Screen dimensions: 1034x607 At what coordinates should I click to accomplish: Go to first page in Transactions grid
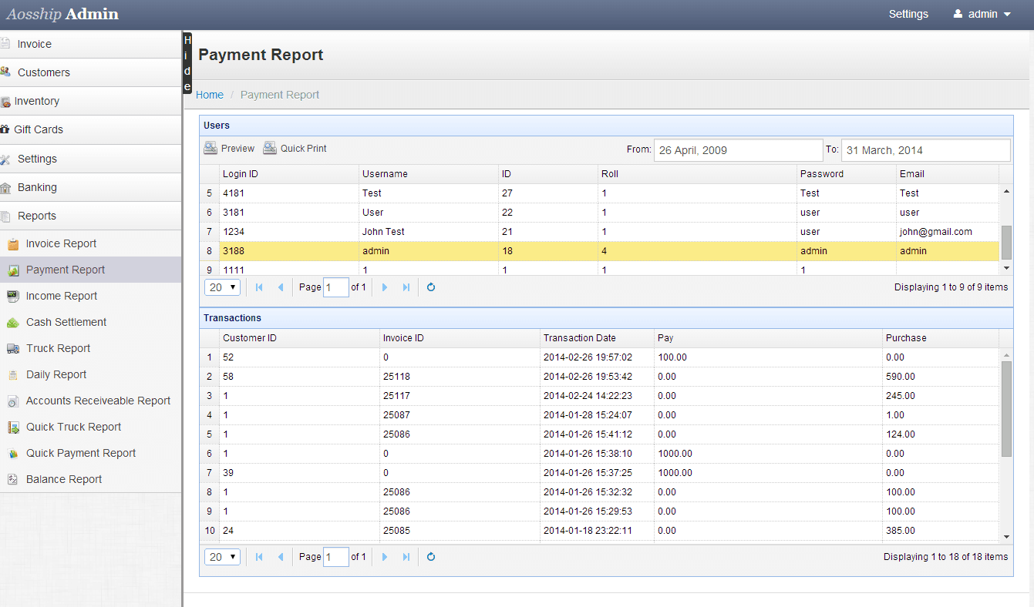[x=259, y=557]
